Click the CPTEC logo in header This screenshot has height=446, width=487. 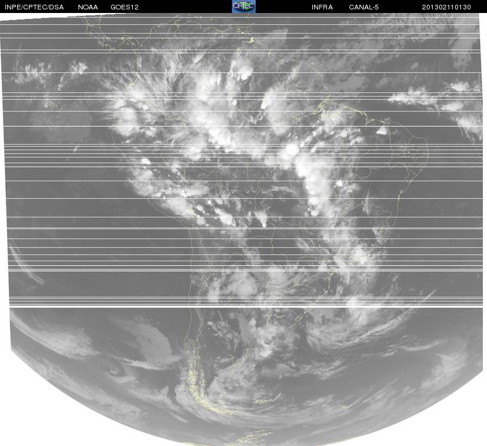point(244,6)
